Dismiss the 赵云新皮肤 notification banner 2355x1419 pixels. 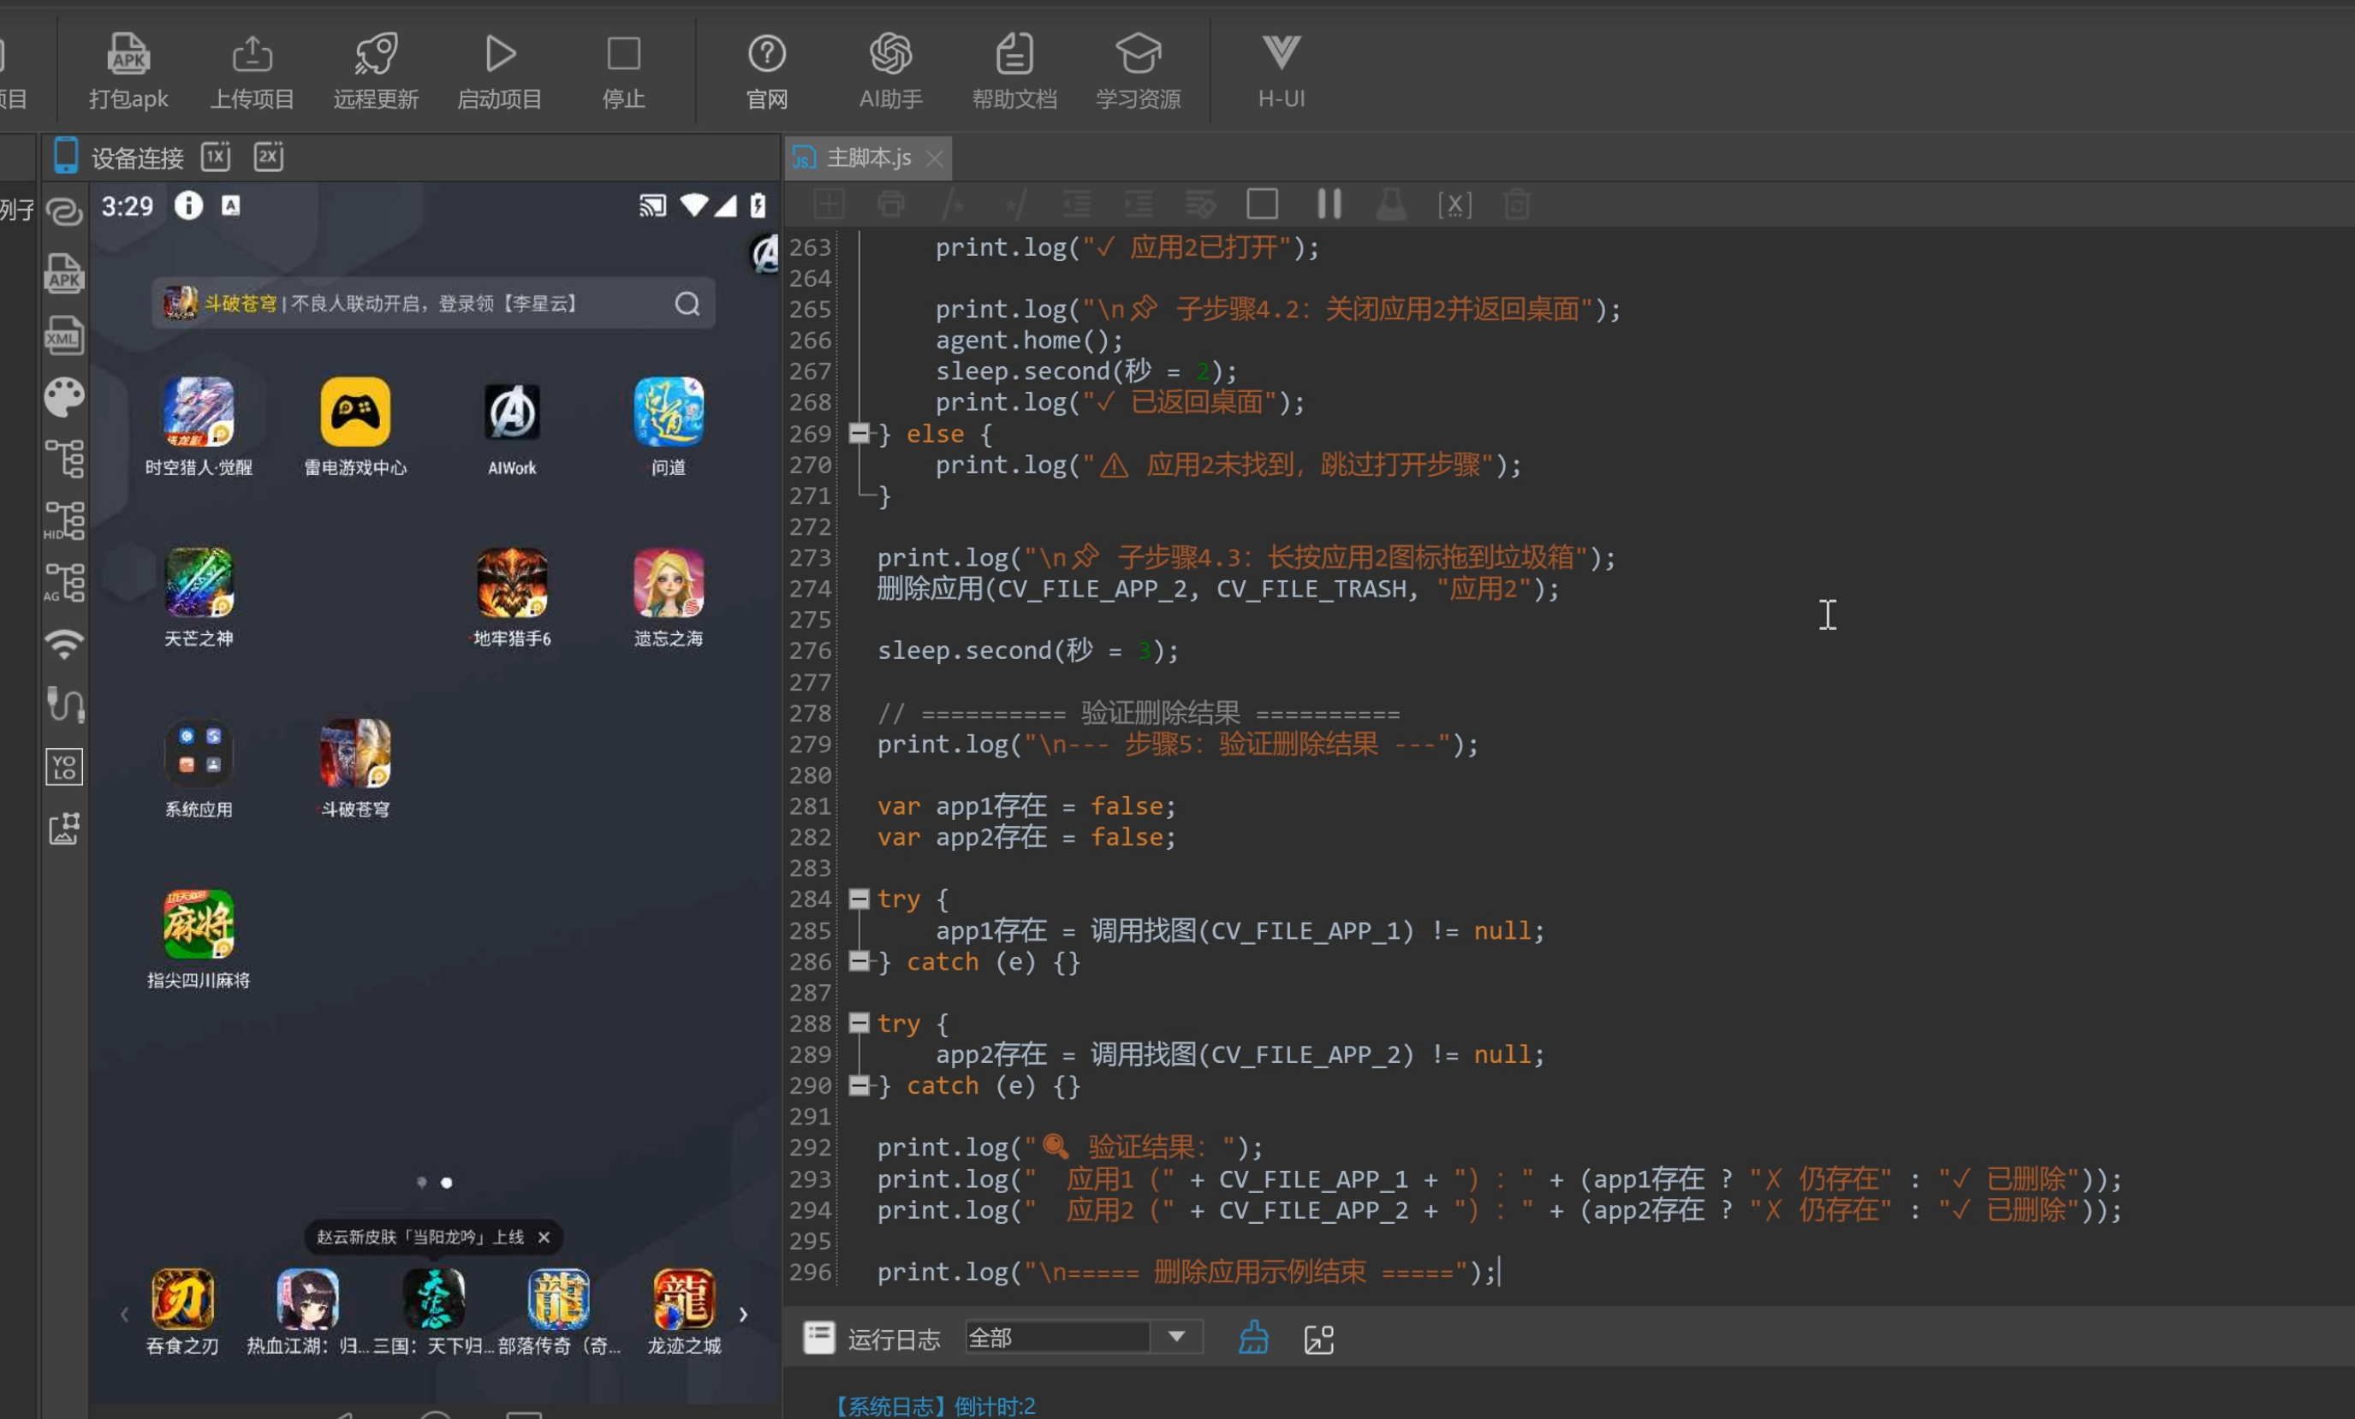click(x=544, y=1237)
